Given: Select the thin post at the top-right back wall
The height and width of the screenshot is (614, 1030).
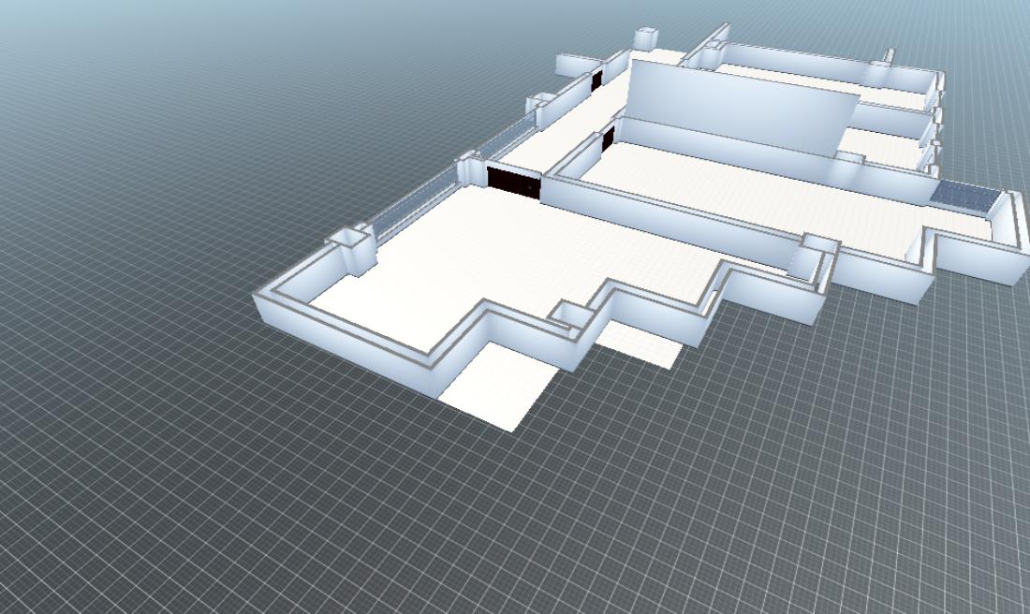Looking at the screenshot, I should pyautogui.click(x=890, y=55).
